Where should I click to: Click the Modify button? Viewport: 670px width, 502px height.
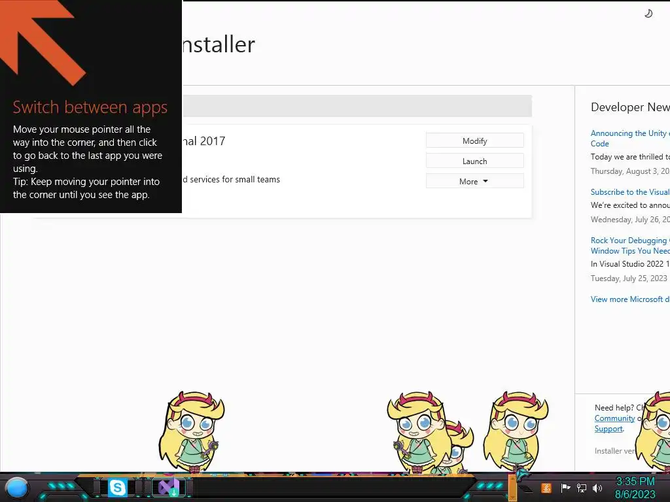click(x=475, y=141)
